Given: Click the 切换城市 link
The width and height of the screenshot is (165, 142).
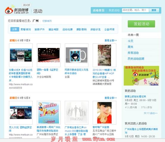Looking at the screenshot, I should tap(47, 21).
